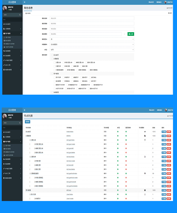The image size is (177, 213).
Task: Expand API接口管理 in node list sidebar
Action: [12, 169]
